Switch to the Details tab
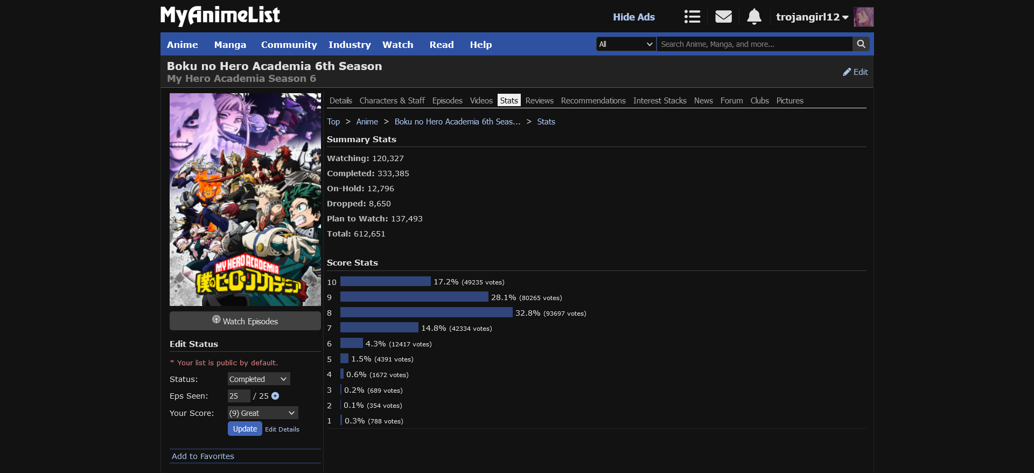The width and height of the screenshot is (1034, 473). pos(341,101)
